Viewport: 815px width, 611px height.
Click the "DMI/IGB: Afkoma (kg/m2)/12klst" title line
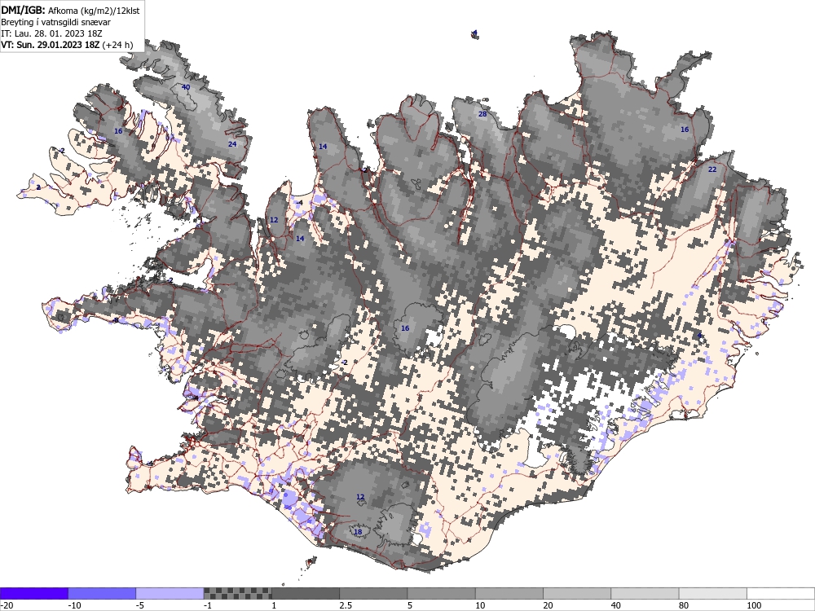(x=70, y=11)
